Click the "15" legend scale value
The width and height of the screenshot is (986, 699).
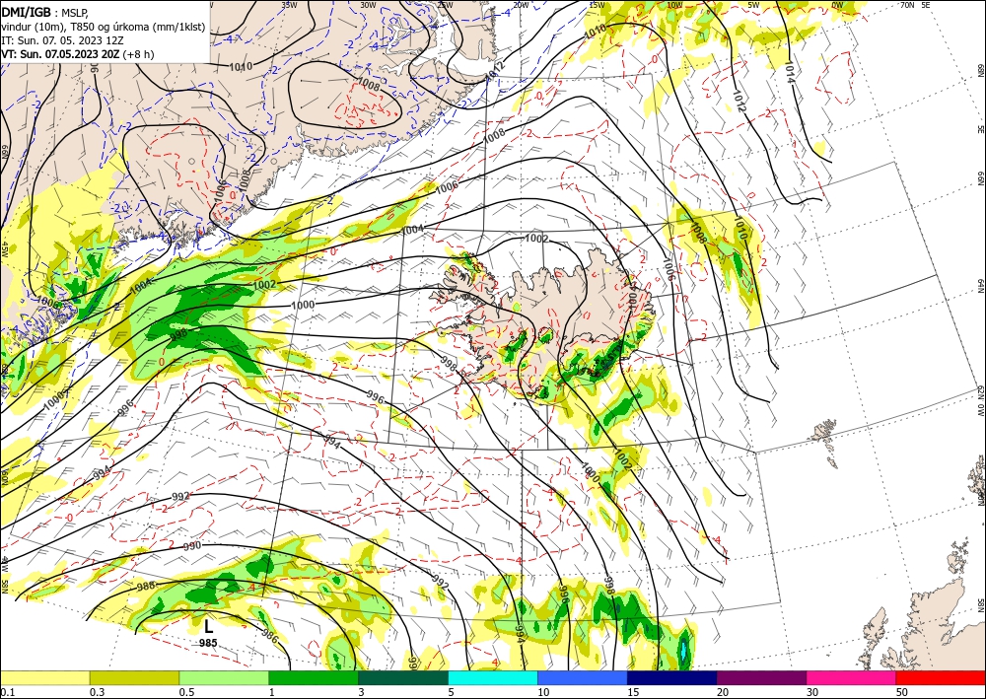[x=633, y=692]
